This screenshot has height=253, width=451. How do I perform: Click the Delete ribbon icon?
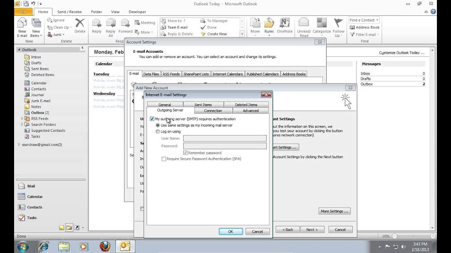point(80,26)
